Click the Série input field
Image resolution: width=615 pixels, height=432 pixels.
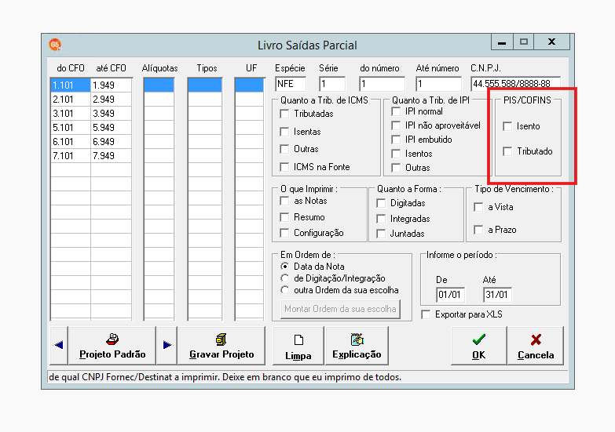point(332,84)
